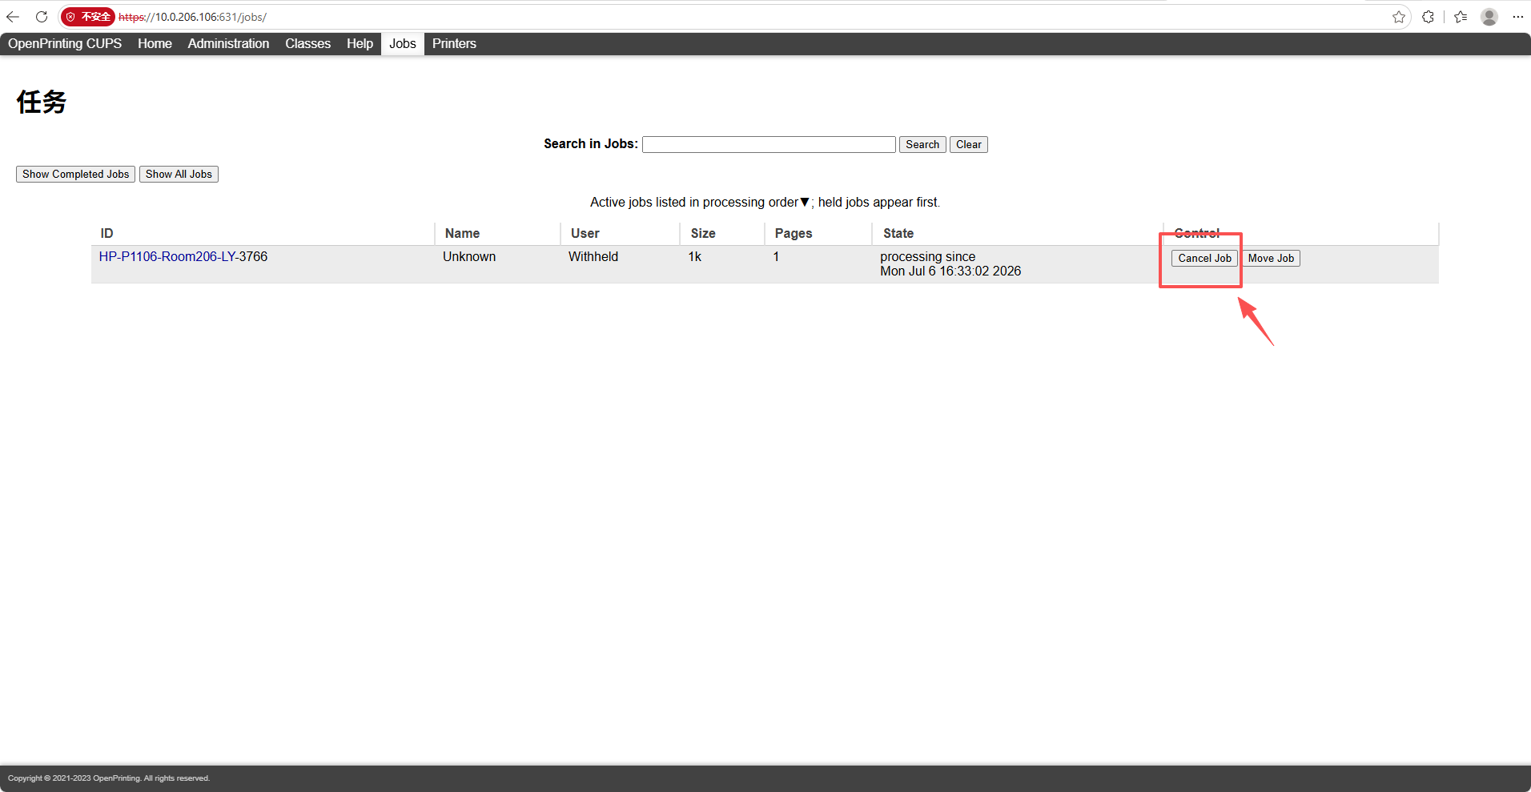This screenshot has width=1531, height=792.
Task: Open the OpenPrinting CUPS nav item
Action: pyautogui.click(x=65, y=43)
